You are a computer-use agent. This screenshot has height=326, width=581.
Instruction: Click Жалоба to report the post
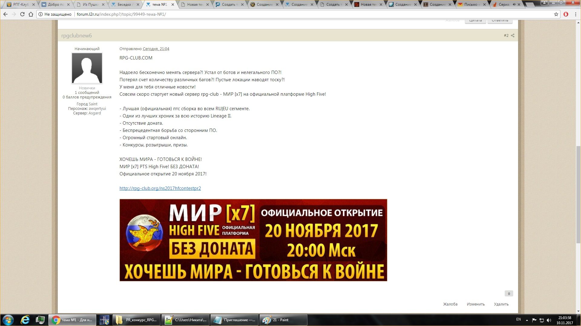tap(450, 304)
